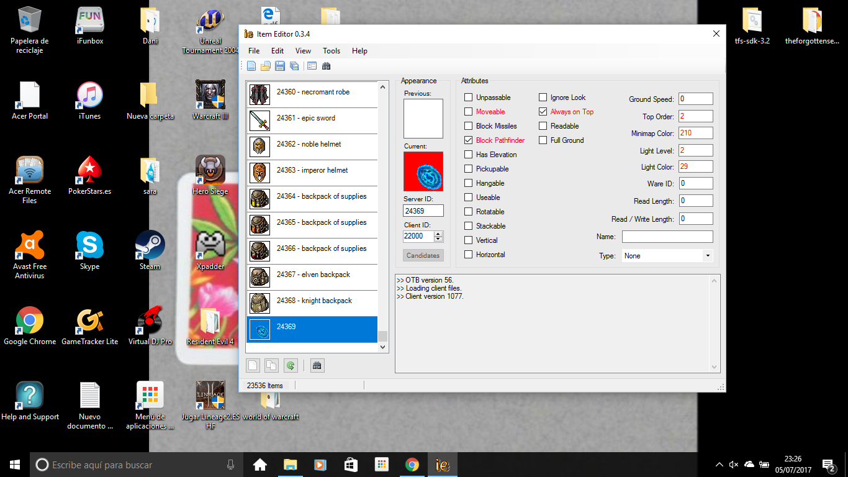Click the Previous sprite preview box
This screenshot has width=848, height=477.
[x=423, y=119]
